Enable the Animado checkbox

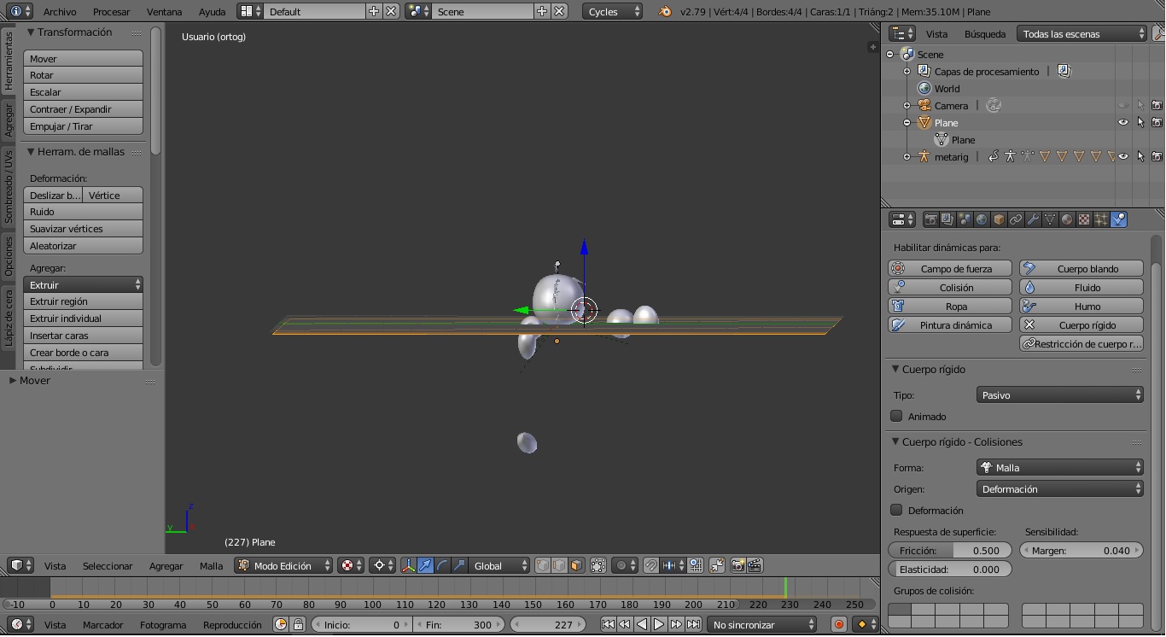[x=896, y=417]
